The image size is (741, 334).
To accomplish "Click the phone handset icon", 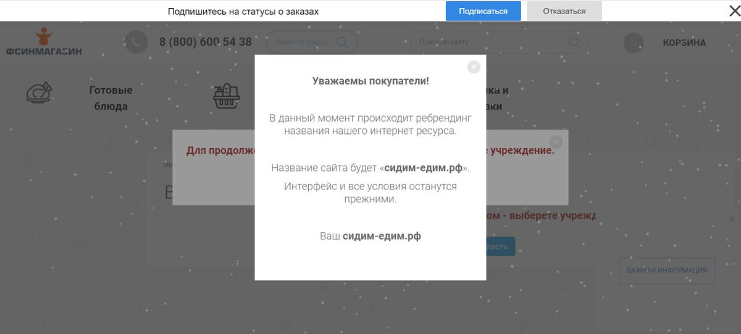I will pyautogui.click(x=136, y=42).
